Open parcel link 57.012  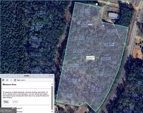(35, 69)
